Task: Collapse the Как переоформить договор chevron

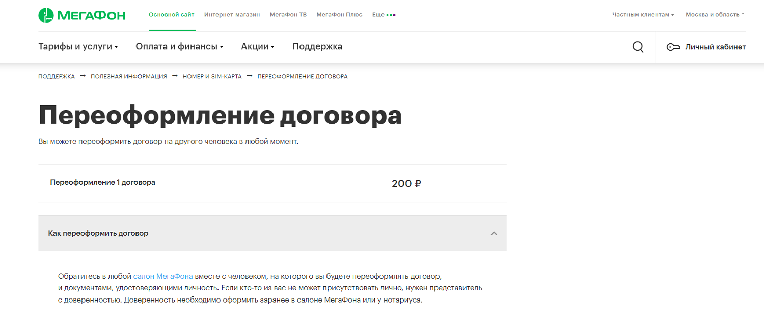Action: click(493, 233)
